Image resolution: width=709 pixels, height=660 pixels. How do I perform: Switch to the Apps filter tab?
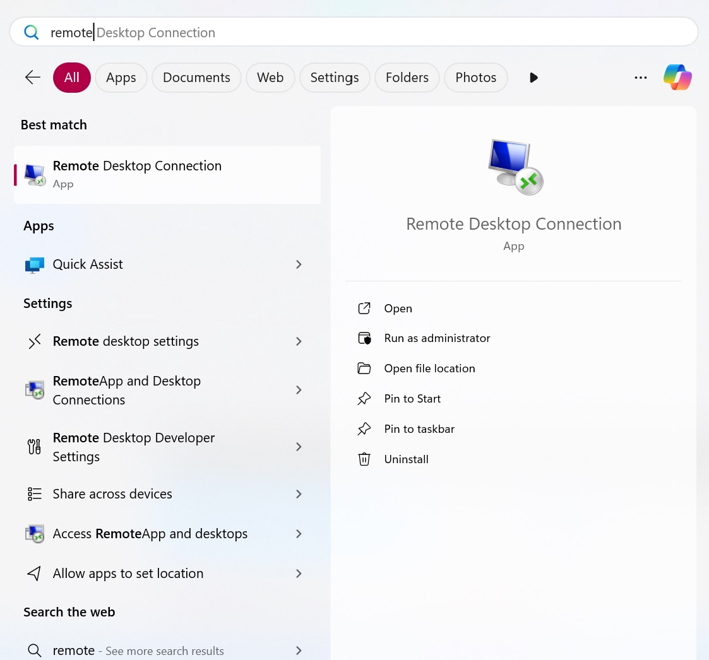point(121,78)
